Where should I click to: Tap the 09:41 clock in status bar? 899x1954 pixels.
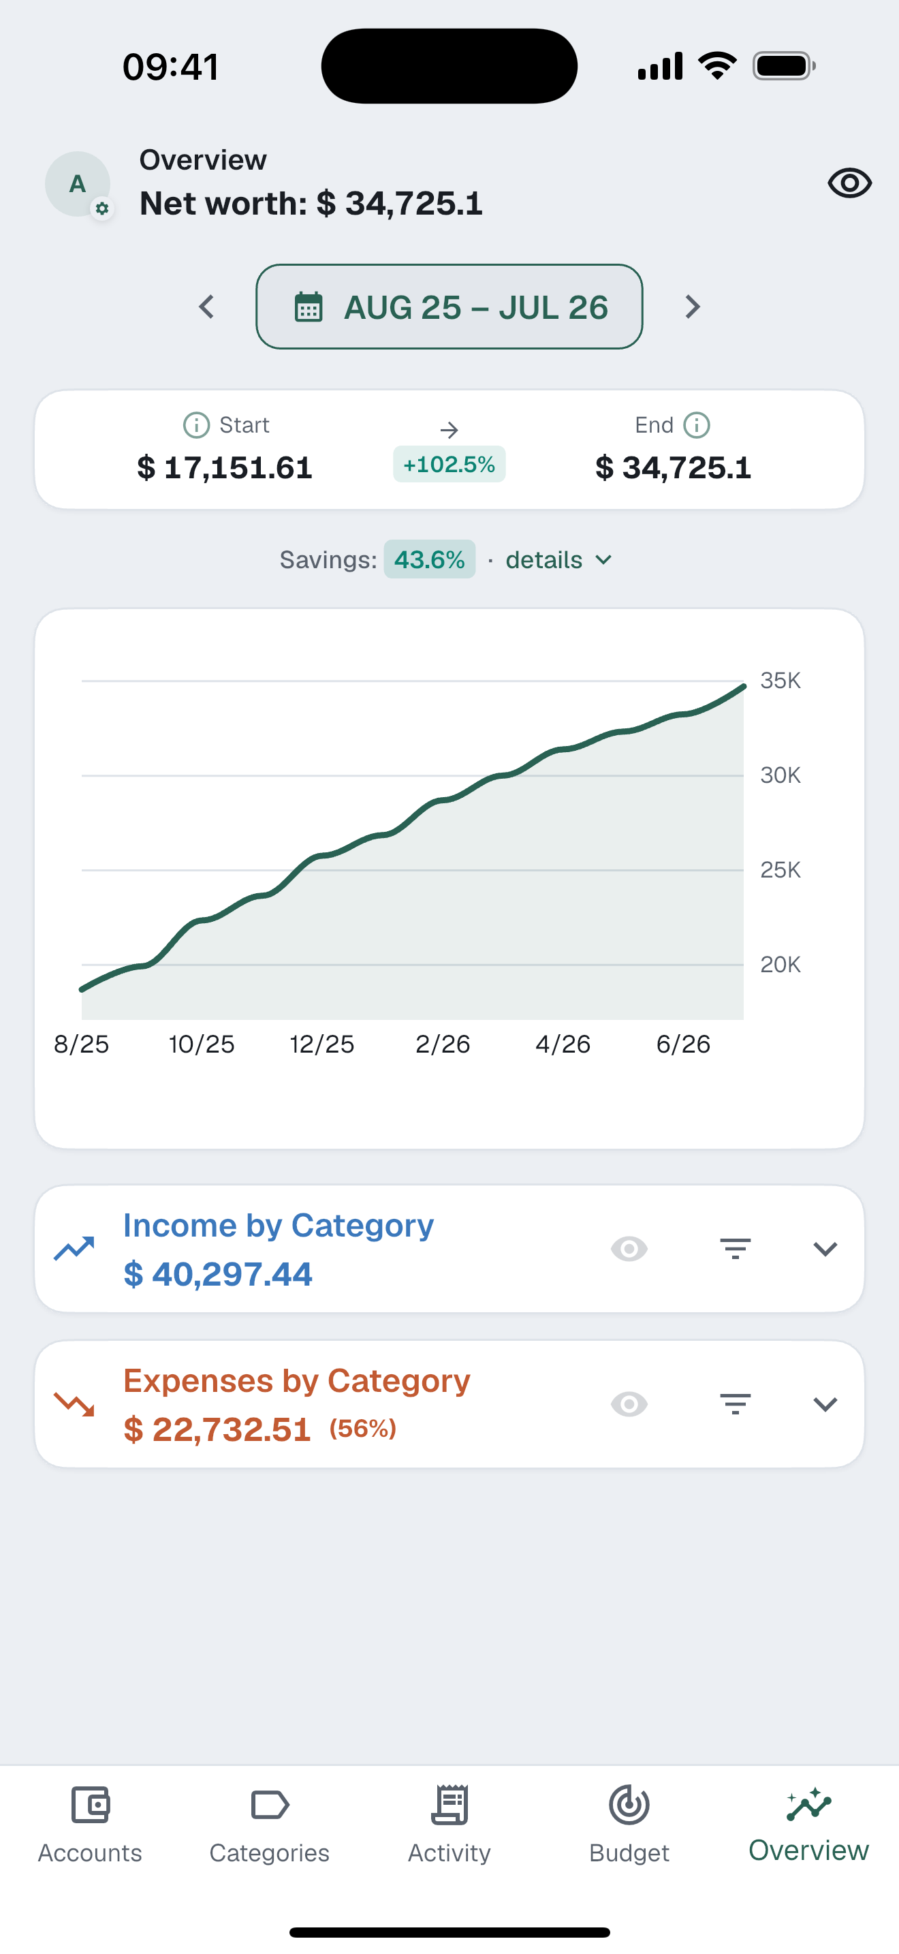(x=170, y=67)
